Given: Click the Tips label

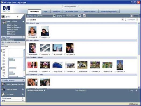Looking at the screenshot, I should tap(131, 90).
